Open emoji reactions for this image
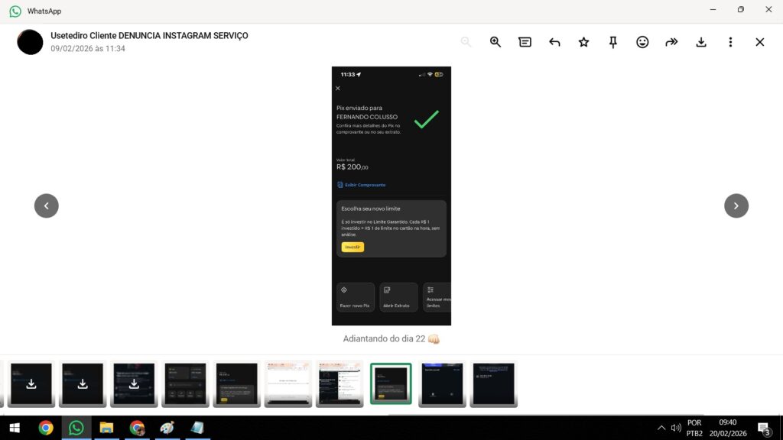 coord(642,42)
